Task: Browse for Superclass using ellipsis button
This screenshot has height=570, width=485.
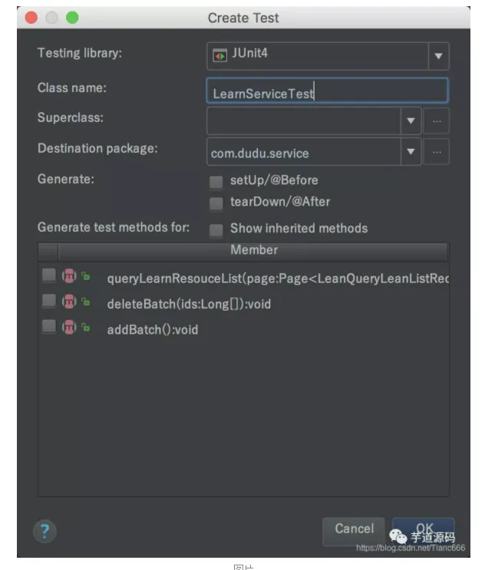Action: (437, 120)
